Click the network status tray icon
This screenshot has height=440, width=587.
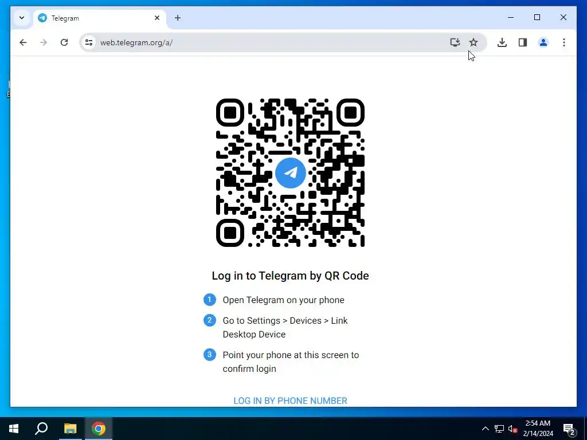click(x=499, y=429)
